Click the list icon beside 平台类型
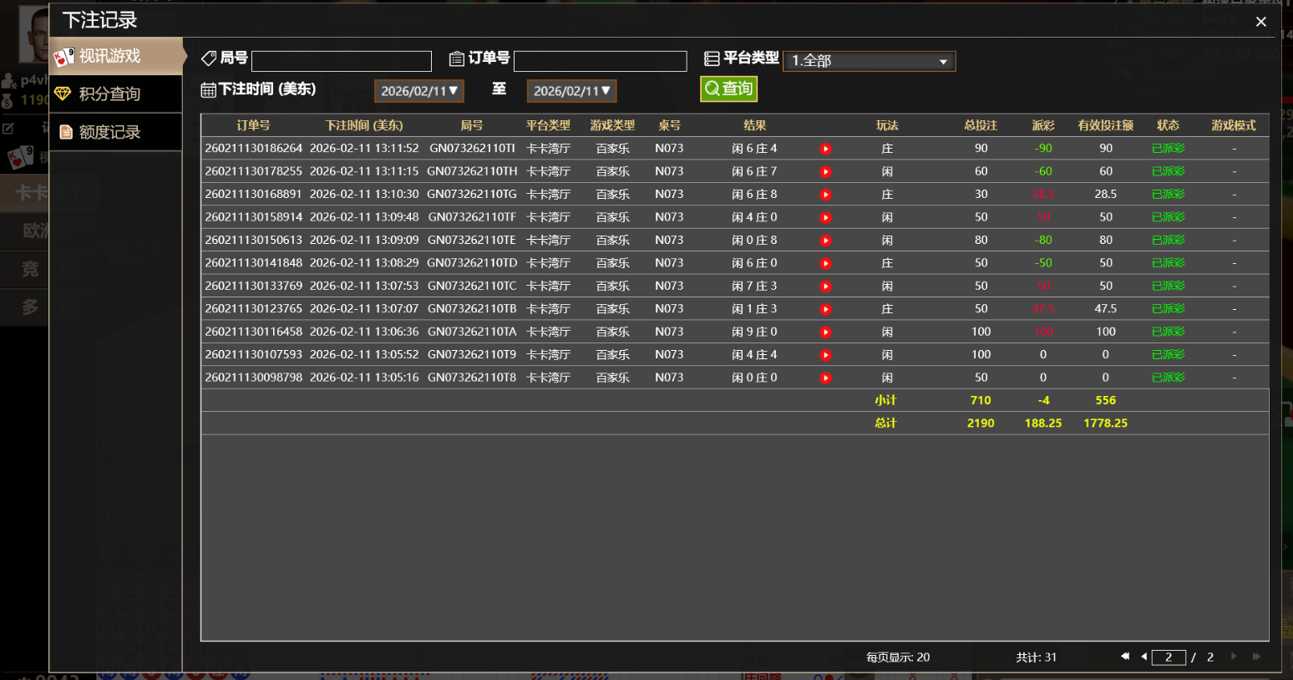 point(712,58)
